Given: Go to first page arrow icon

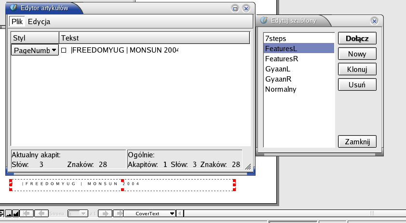Looking at the screenshot, I should [x=27, y=213].
